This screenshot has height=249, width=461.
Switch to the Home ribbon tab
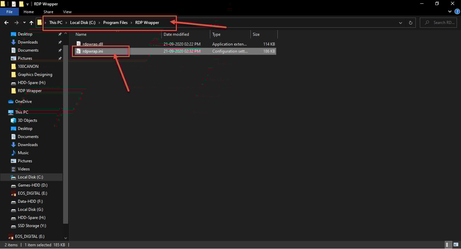tap(29, 12)
